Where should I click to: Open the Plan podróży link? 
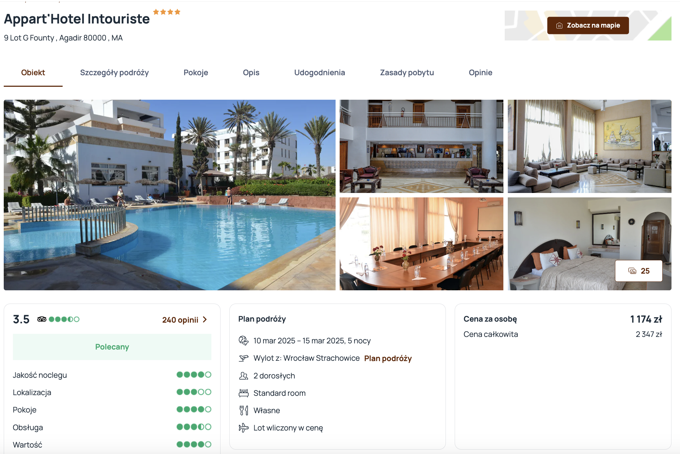click(388, 358)
